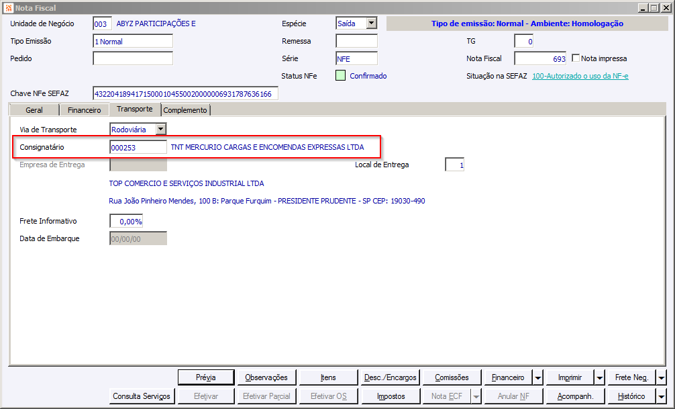
Task: Open the 100-Autorizado o uso da NF-e link
Action: (580, 76)
